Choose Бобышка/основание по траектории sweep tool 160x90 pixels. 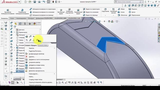tap(43, 9)
